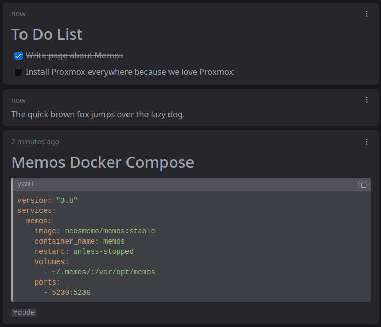The image size is (381, 327).
Task: Copy the yaml code block contents
Action: tap(362, 184)
